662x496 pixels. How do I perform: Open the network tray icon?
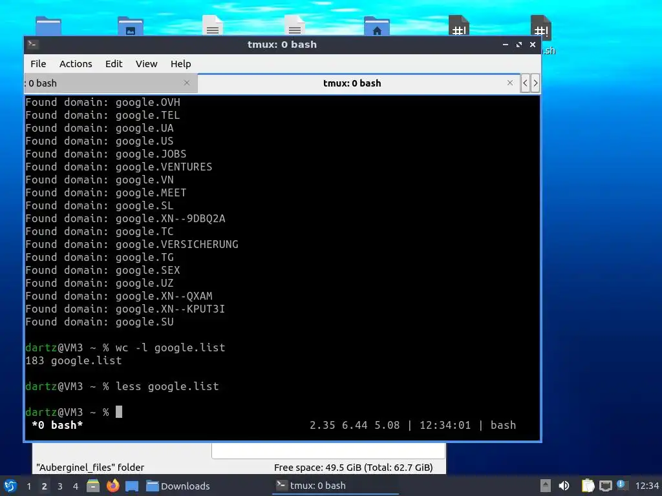pyautogui.click(x=605, y=486)
